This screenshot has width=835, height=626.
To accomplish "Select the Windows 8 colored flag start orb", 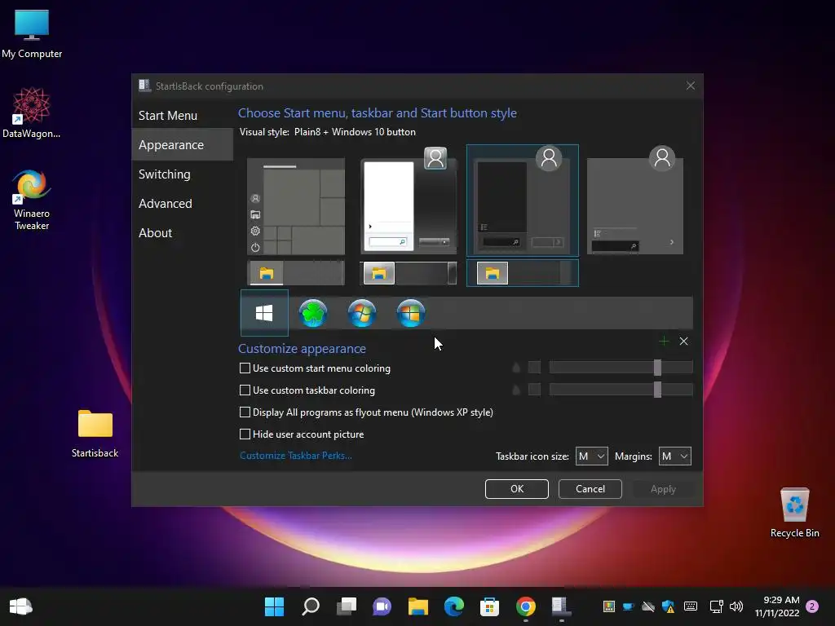I will pos(411,313).
